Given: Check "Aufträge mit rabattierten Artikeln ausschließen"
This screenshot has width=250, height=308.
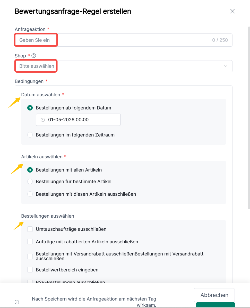Looking at the screenshot, I should (30, 242).
